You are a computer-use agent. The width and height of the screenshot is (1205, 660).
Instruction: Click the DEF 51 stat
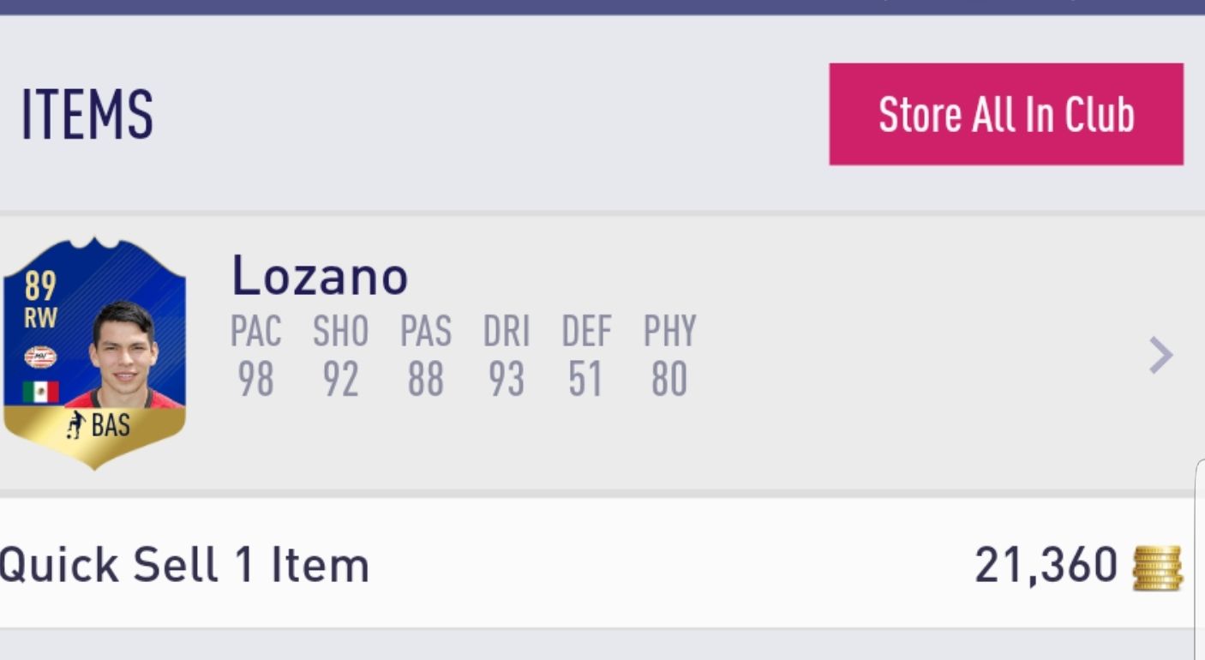tap(586, 356)
